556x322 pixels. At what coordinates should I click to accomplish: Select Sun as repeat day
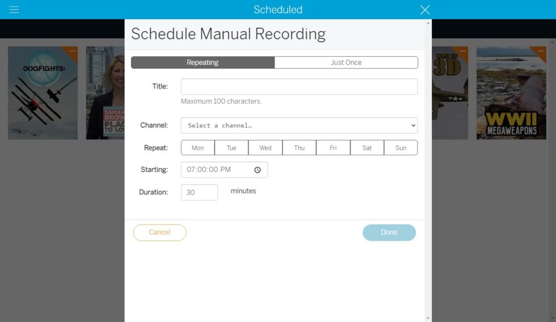401,148
